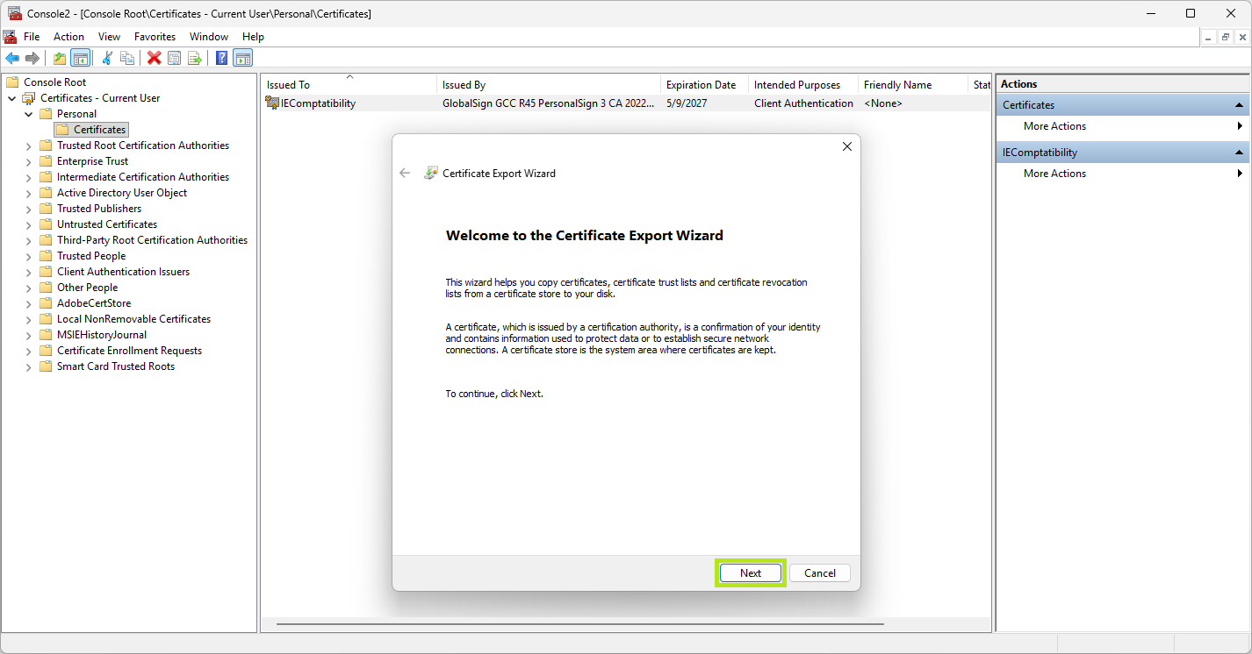Click the MMC document icon beside File

click(x=10, y=37)
